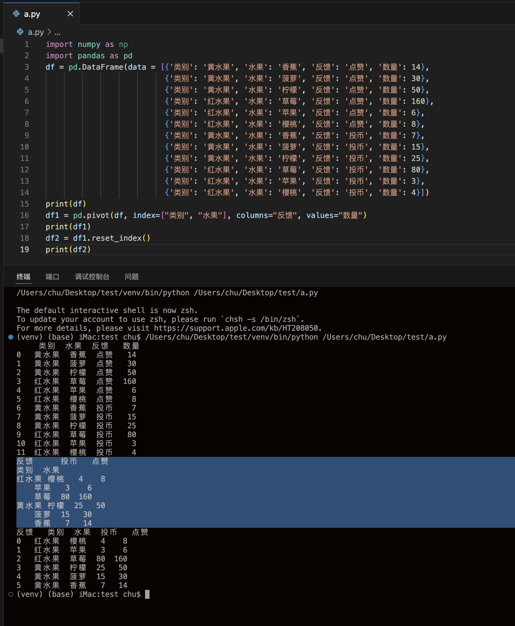Close the a.py editor tab
This screenshot has width=515, height=626.
click(x=70, y=14)
